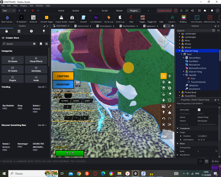This screenshot has width=221, height=177.
Task: Focus the Creator Store search field
Action: click(x=19, y=44)
